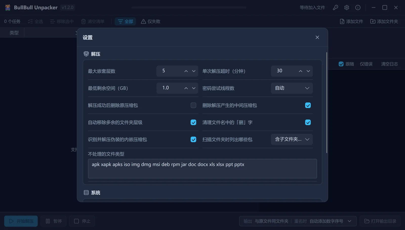The height and width of the screenshot is (230, 405).
Task: Increase 单次解压超时 value with up arrow
Action: 300,71
